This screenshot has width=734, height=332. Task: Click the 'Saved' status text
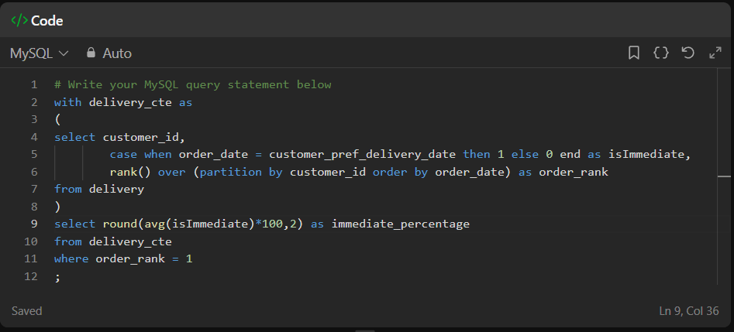tap(26, 311)
